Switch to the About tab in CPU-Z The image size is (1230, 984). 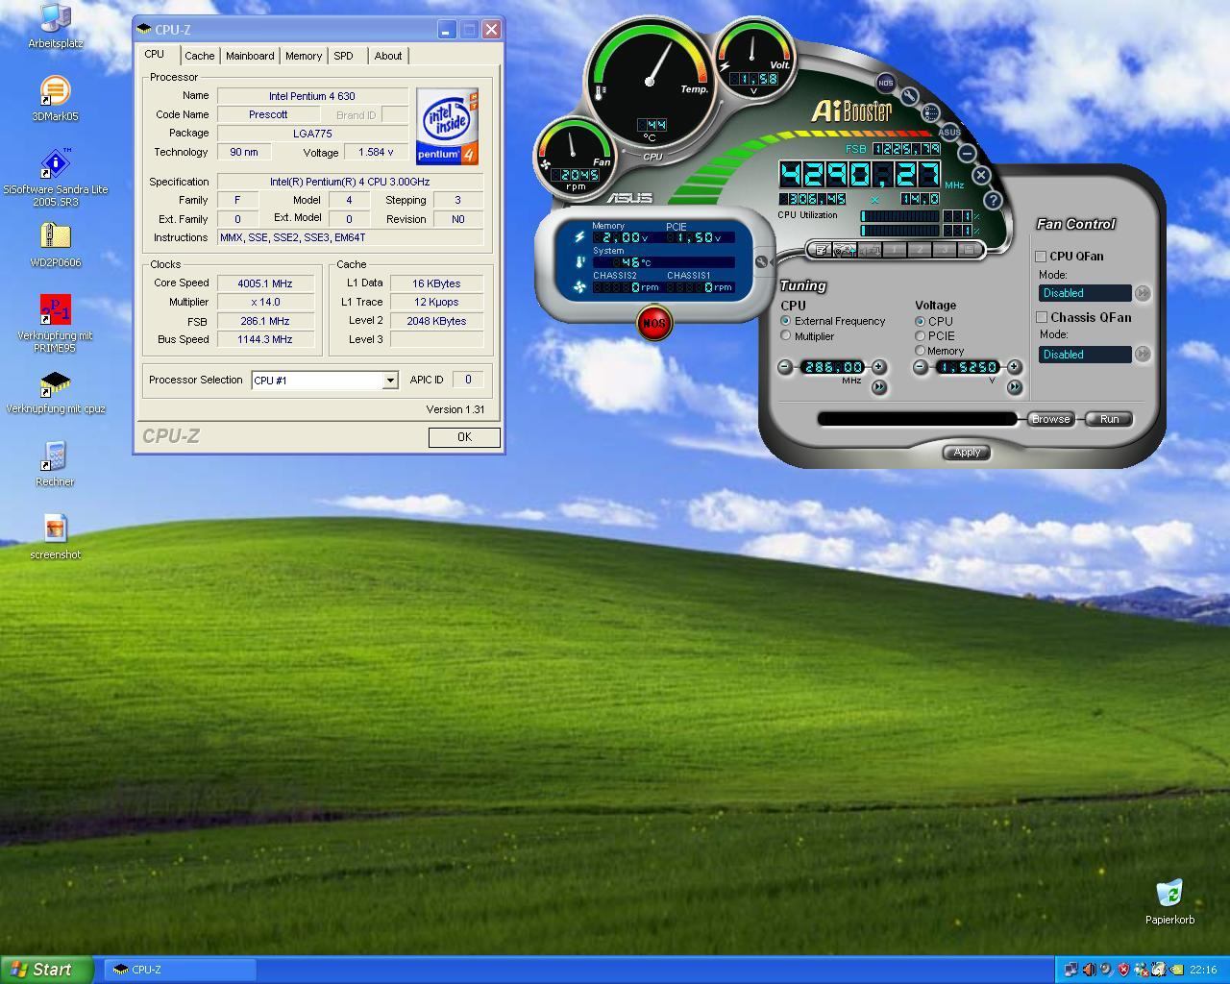[388, 56]
